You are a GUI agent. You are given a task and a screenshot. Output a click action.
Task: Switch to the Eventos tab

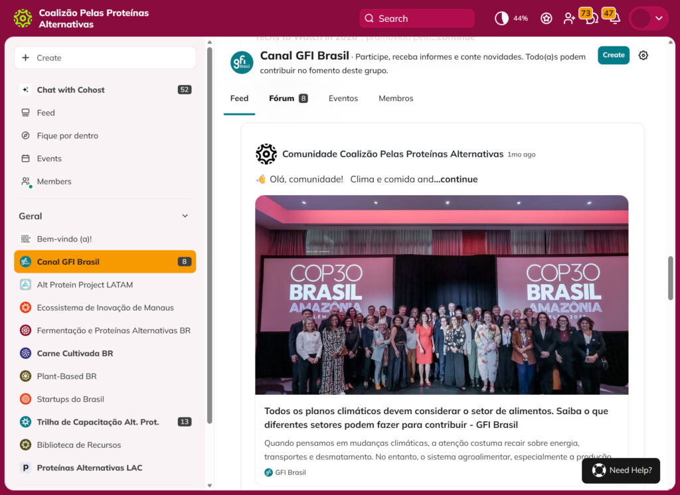pyautogui.click(x=343, y=98)
